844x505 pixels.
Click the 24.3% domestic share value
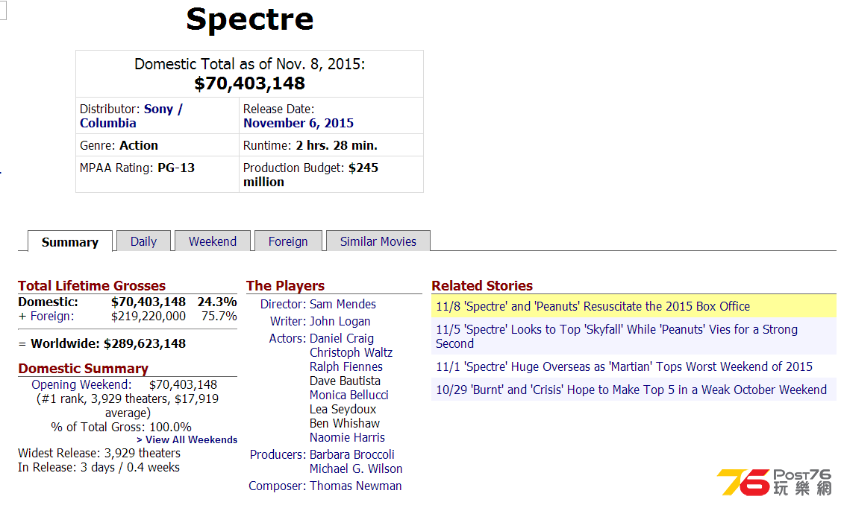tap(217, 302)
